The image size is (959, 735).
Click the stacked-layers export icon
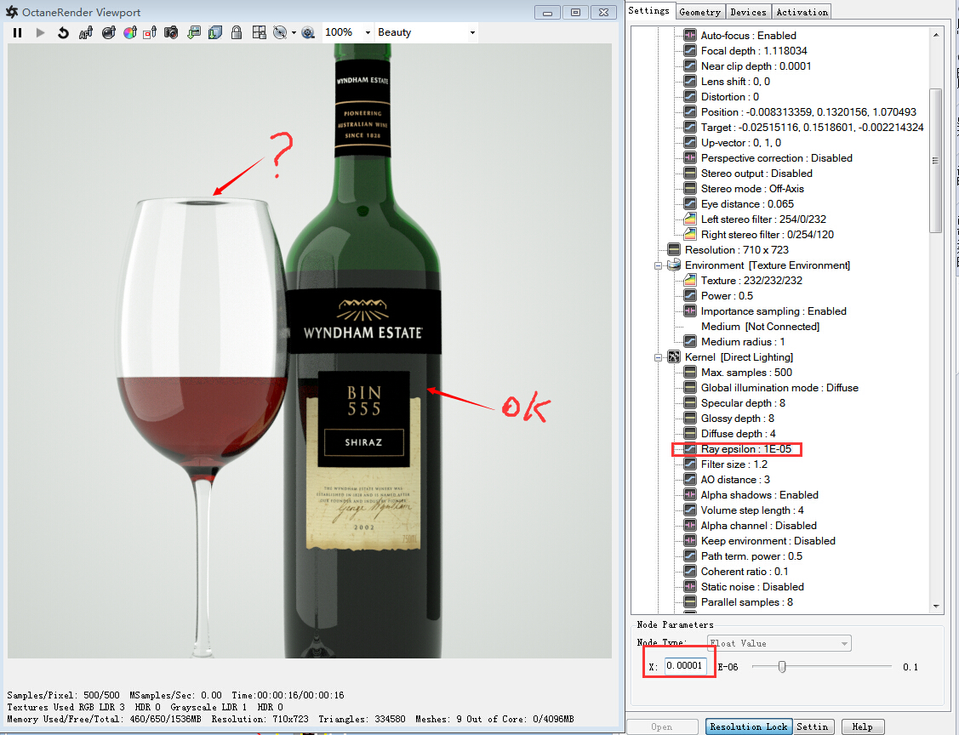(214, 33)
